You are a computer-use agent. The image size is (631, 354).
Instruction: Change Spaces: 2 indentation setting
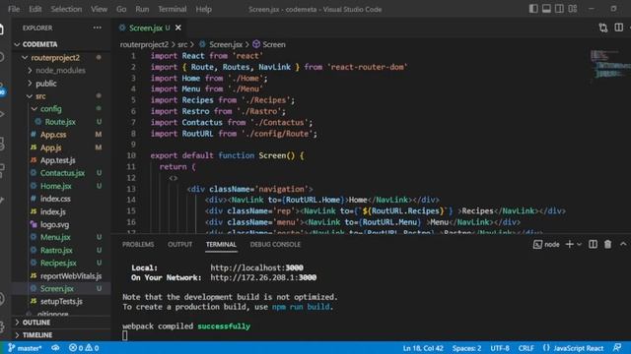pyautogui.click(x=466, y=348)
